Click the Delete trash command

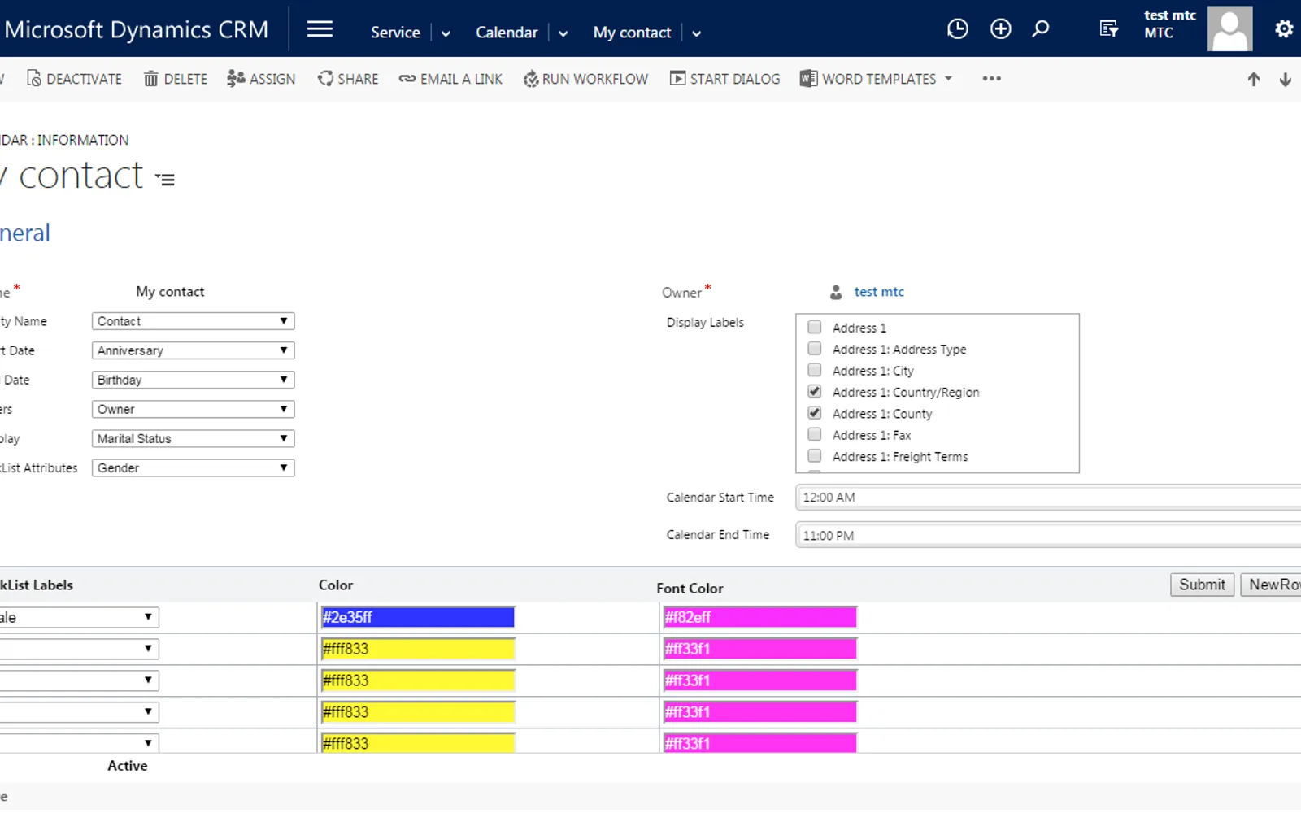pyautogui.click(x=176, y=79)
